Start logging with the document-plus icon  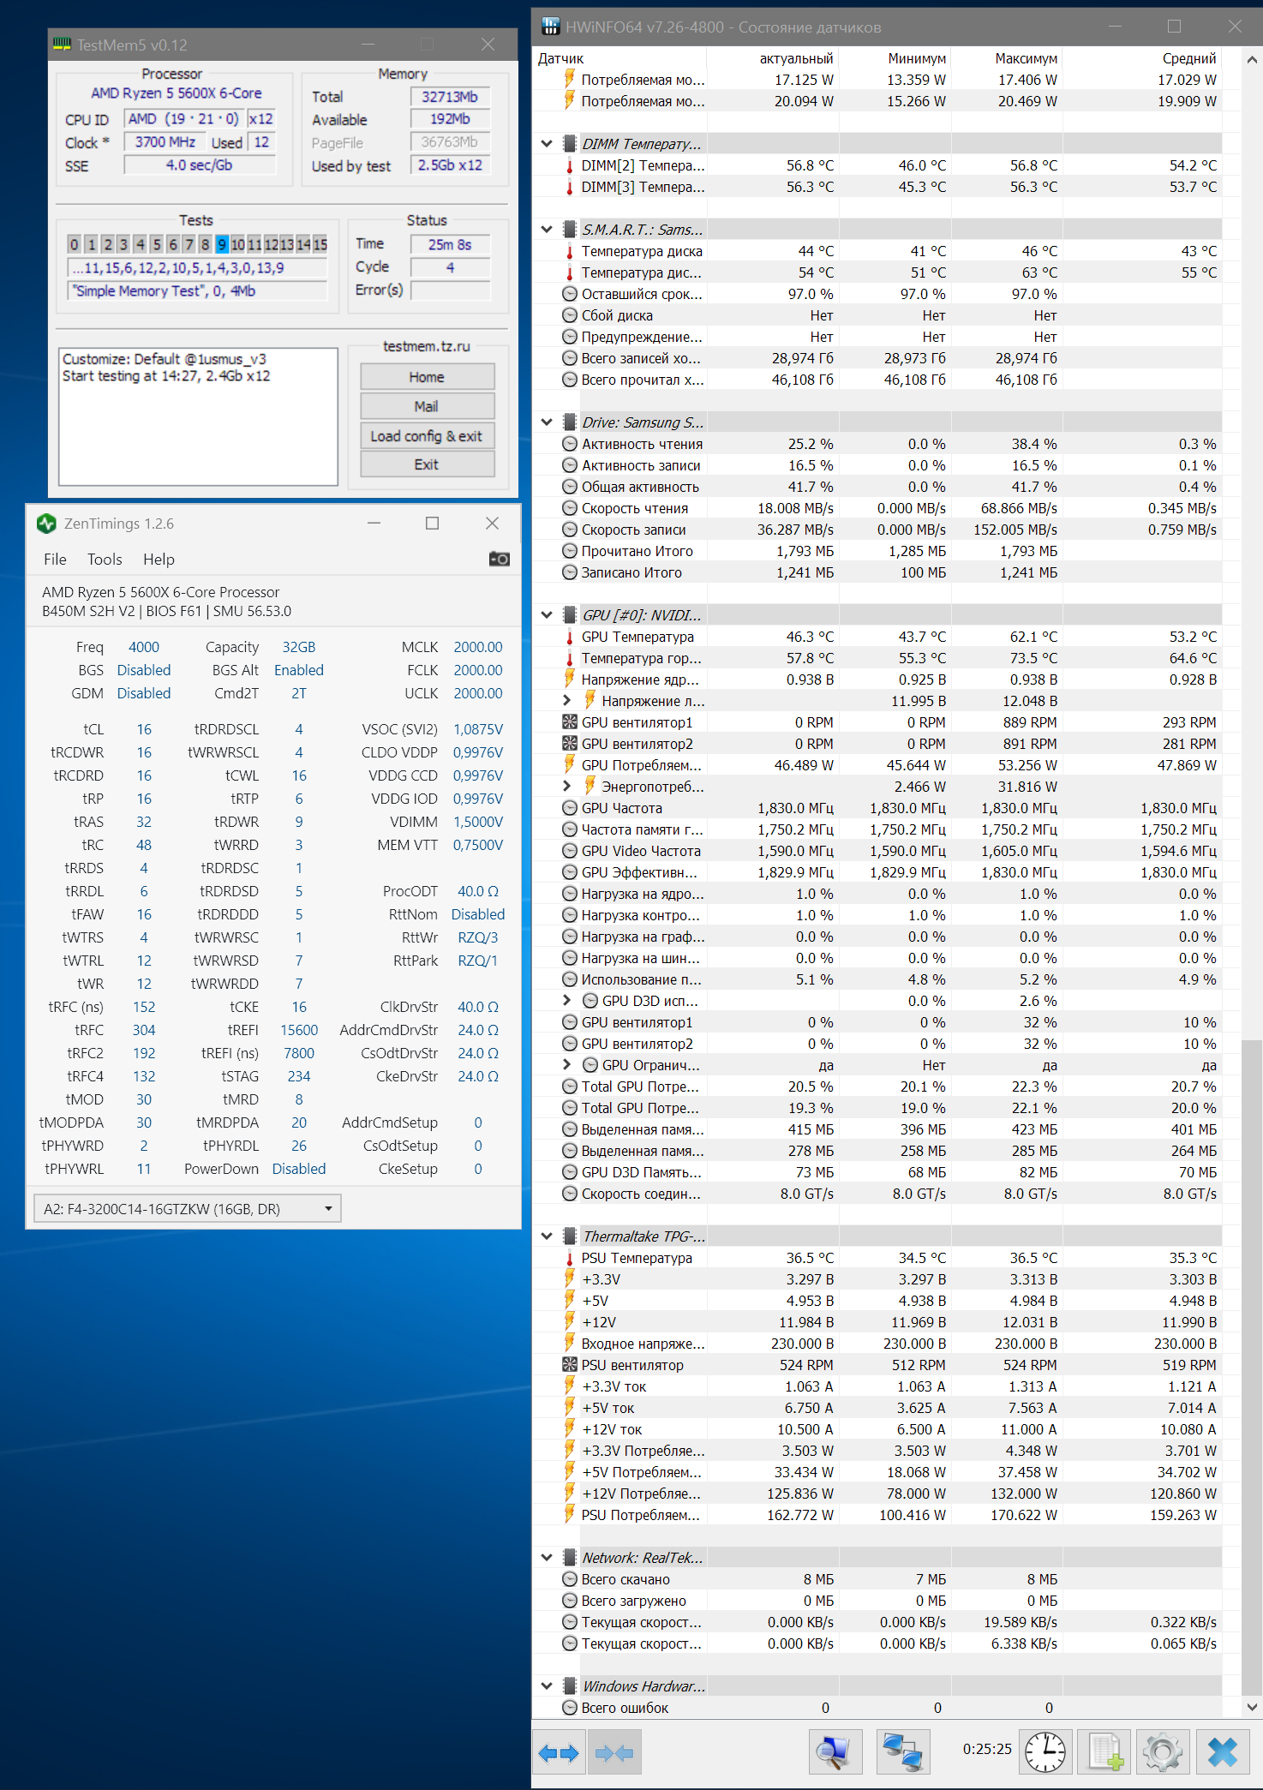[x=1104, y=1752]
